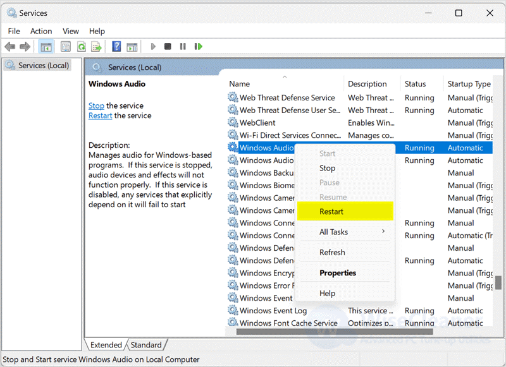
Task: Open the View menu
Action: [71, 31]
